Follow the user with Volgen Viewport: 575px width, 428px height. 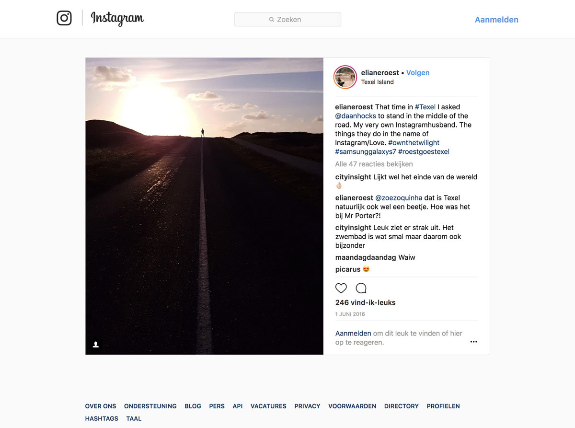418,73
